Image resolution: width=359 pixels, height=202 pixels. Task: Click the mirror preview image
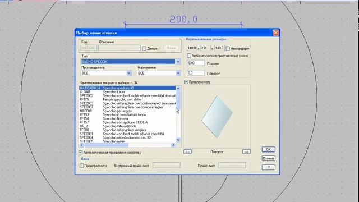tap(217, 116)
